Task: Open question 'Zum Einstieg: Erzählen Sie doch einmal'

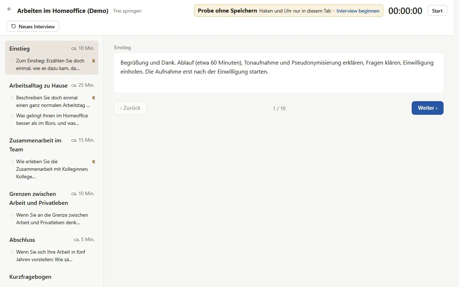Action: (x=50, y=65)
